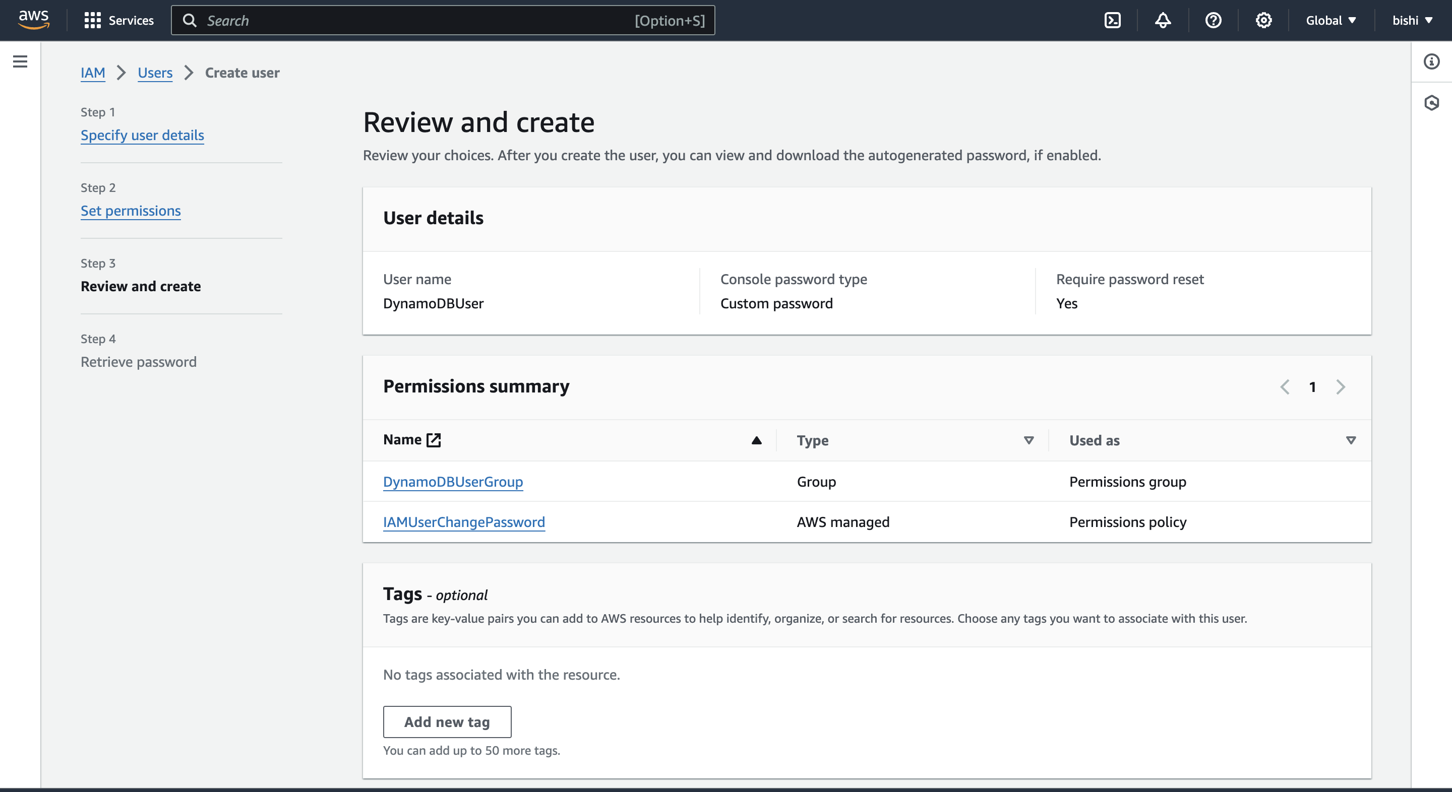Sort by Used as column arrow
1452x792 pixels.
point(1351,440)
